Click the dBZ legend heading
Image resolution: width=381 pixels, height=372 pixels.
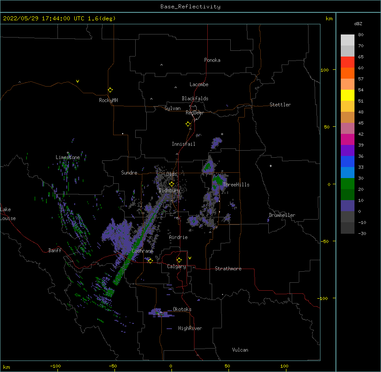coord(358,24)
